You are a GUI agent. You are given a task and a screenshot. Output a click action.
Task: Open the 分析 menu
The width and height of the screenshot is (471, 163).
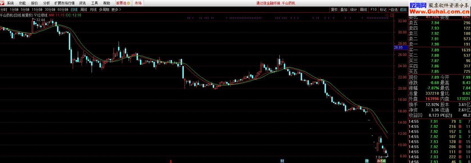point(47,3)
